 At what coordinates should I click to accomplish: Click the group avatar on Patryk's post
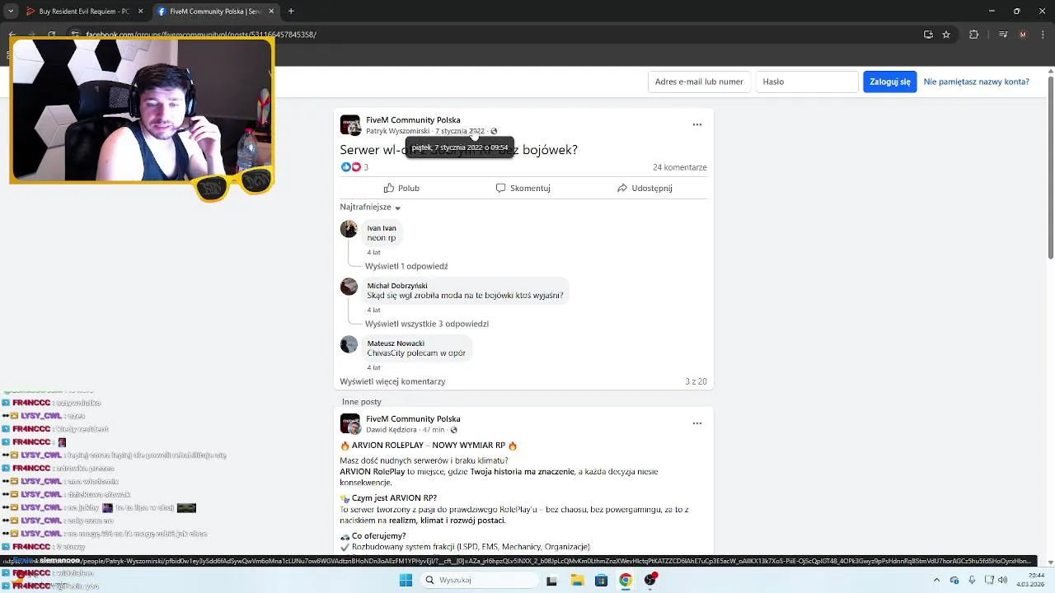click(x=350, y=125)
